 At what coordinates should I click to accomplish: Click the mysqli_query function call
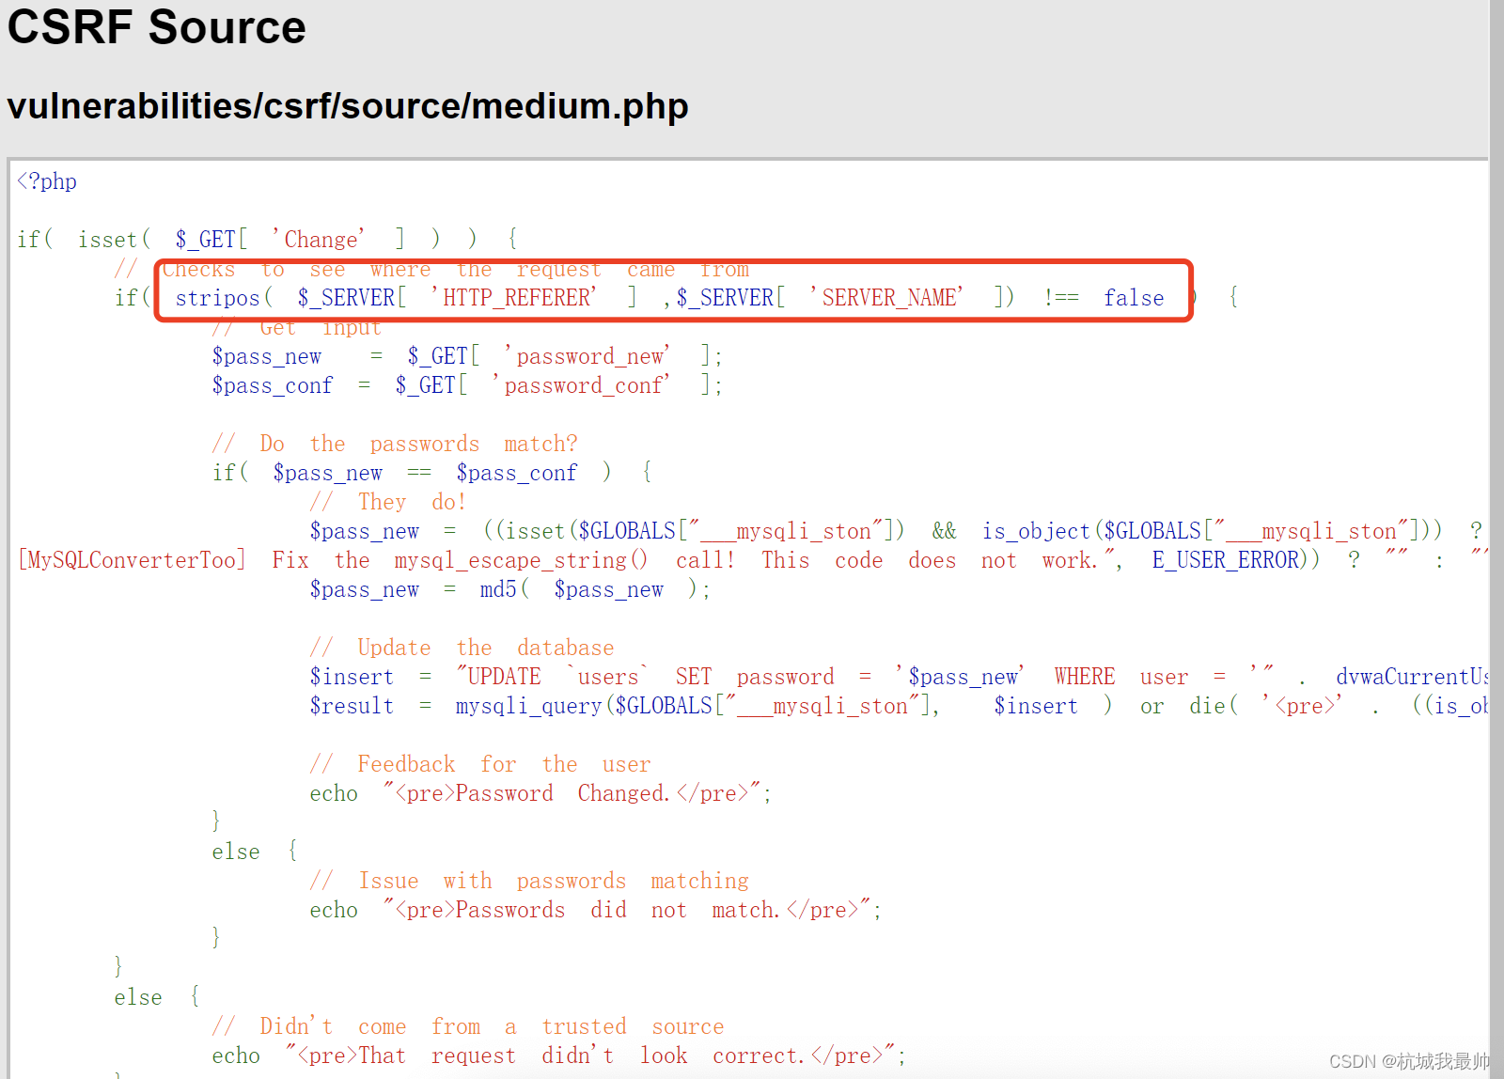(528, 706)
